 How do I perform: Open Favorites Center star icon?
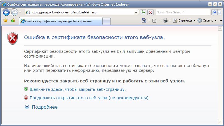click(5, 21)
